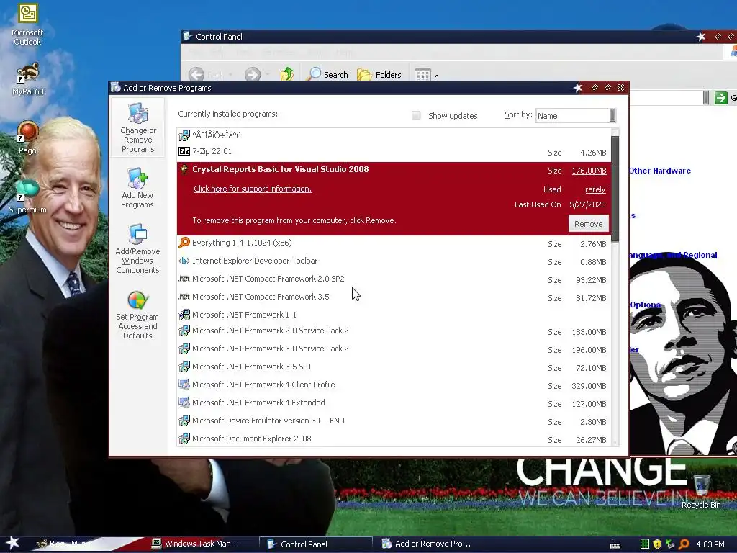Click the 7-Zip 22.01 program icon

184,151
